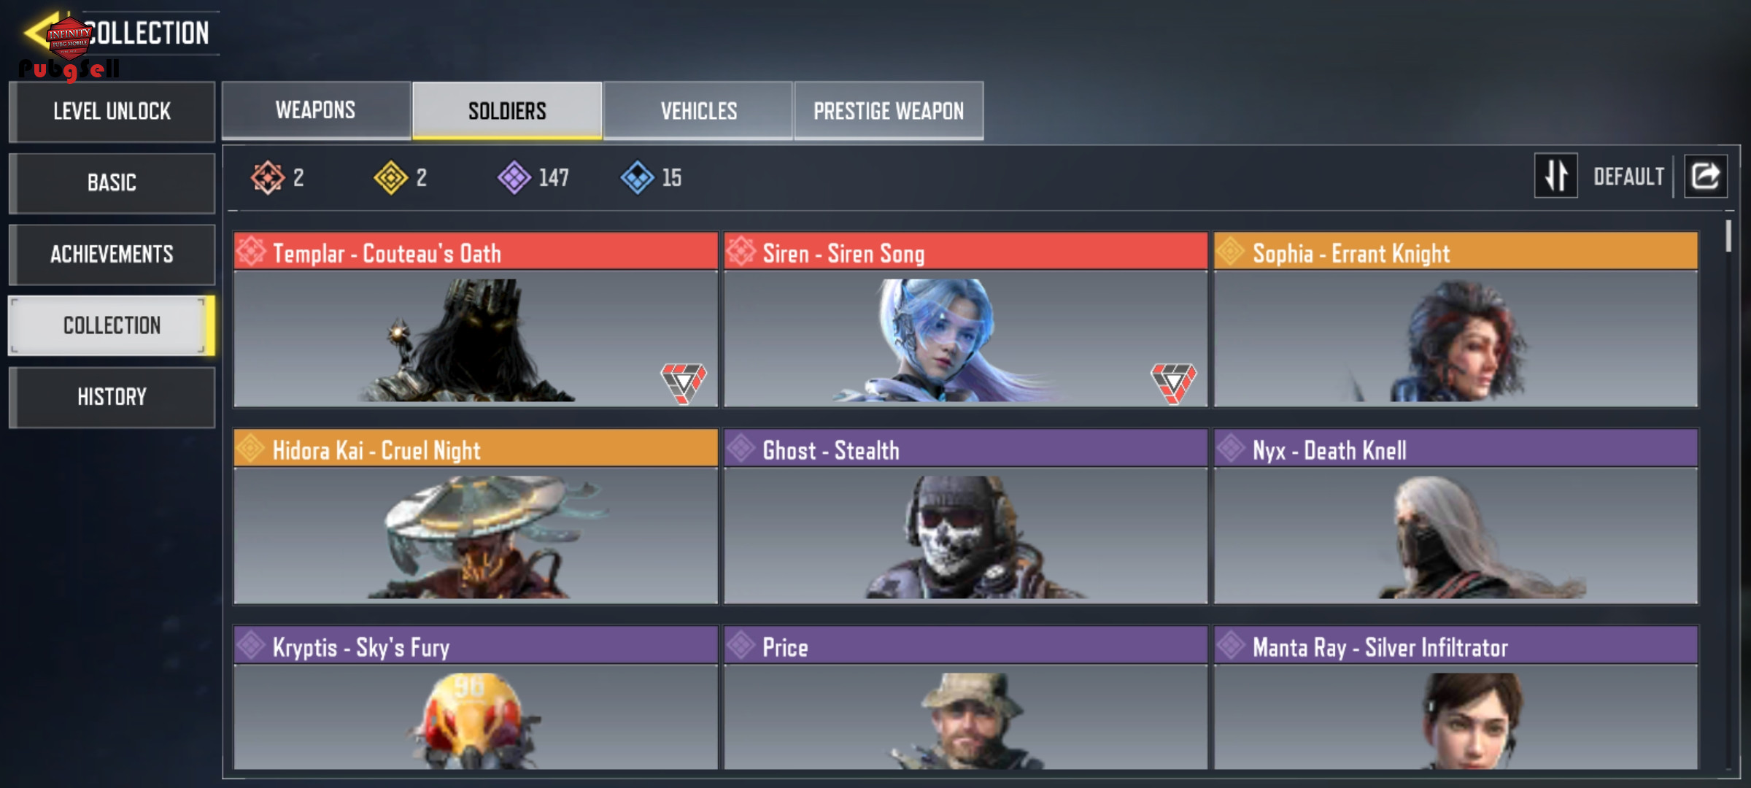
Task: Filter by gold legendary rarity icon
Action: coord(391,177)
